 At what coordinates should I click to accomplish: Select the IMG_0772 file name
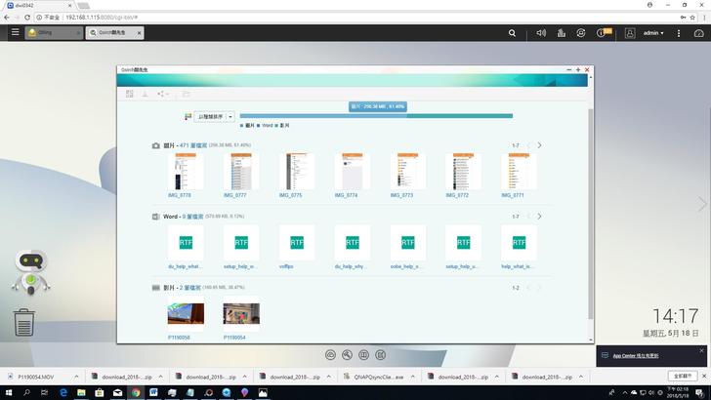tap(457, 195)
